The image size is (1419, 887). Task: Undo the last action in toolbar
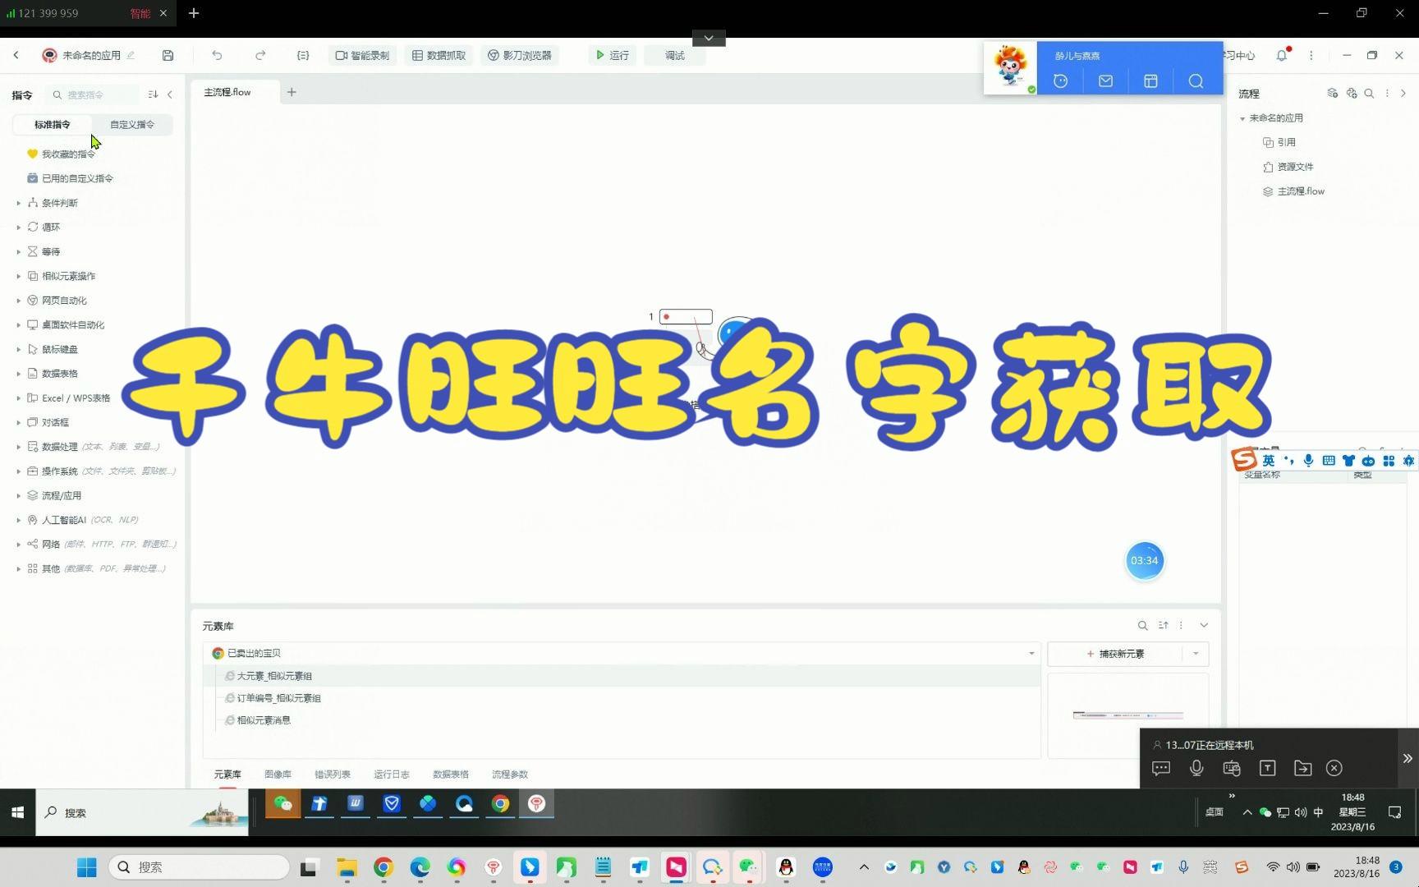click(217, 55)
